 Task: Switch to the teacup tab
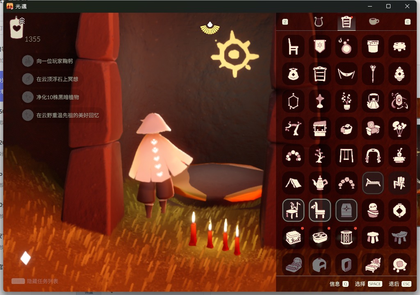[374, 21]
